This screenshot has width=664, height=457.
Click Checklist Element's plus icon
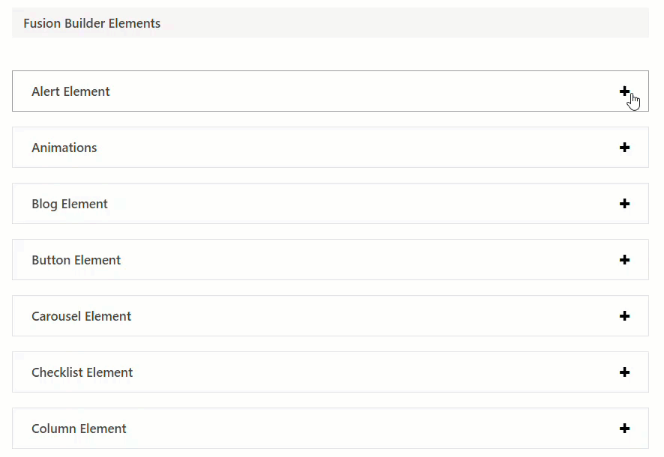[x=624, y=372]
